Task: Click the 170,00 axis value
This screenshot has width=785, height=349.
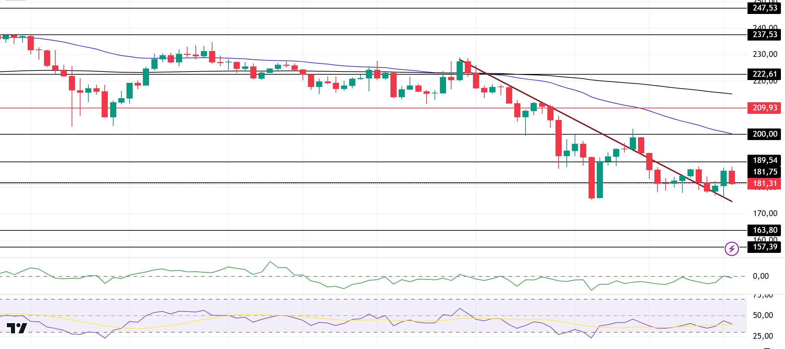Action: pyautogui.click(x=765, y=213)
